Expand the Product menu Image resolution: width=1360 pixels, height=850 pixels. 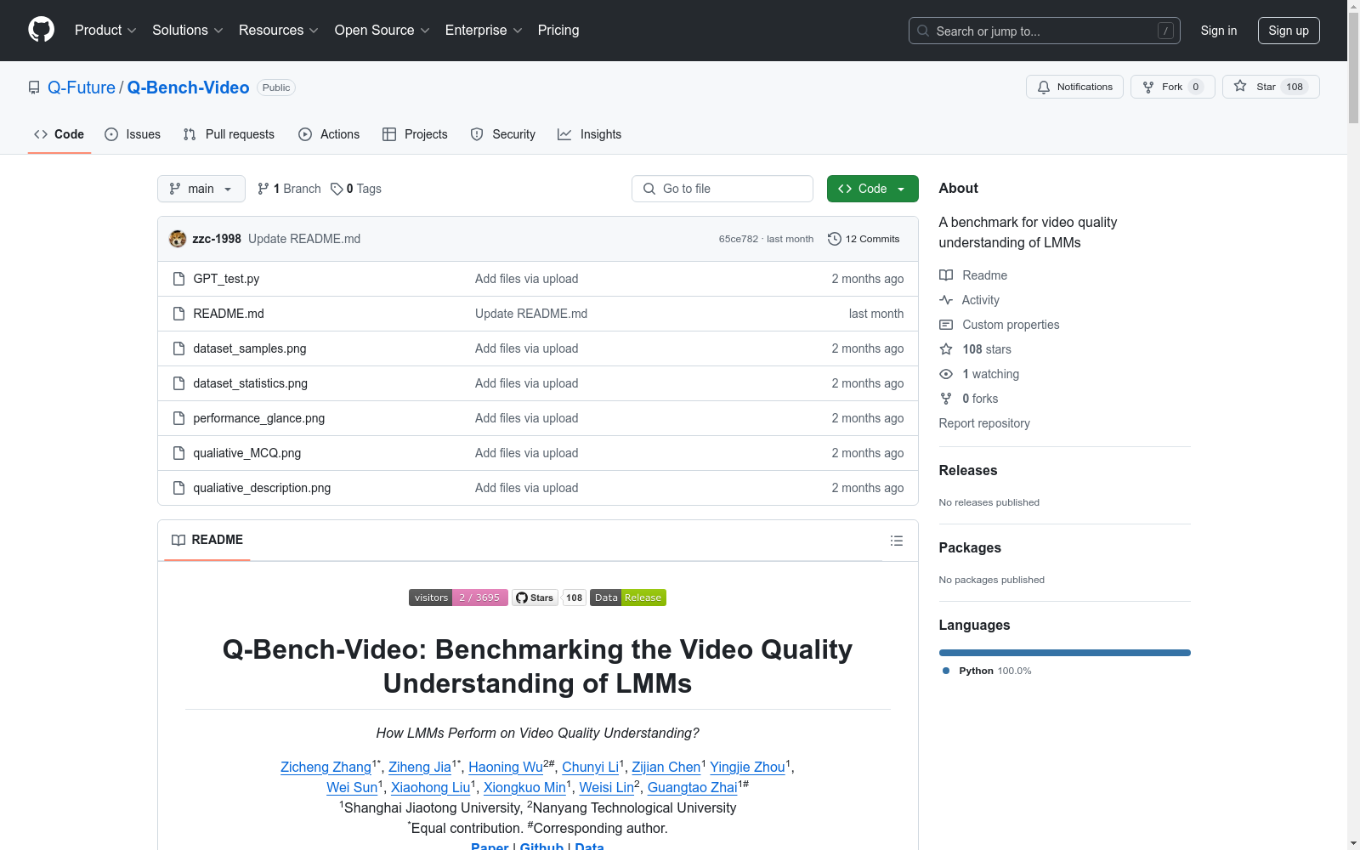click(x=105, y=31)
